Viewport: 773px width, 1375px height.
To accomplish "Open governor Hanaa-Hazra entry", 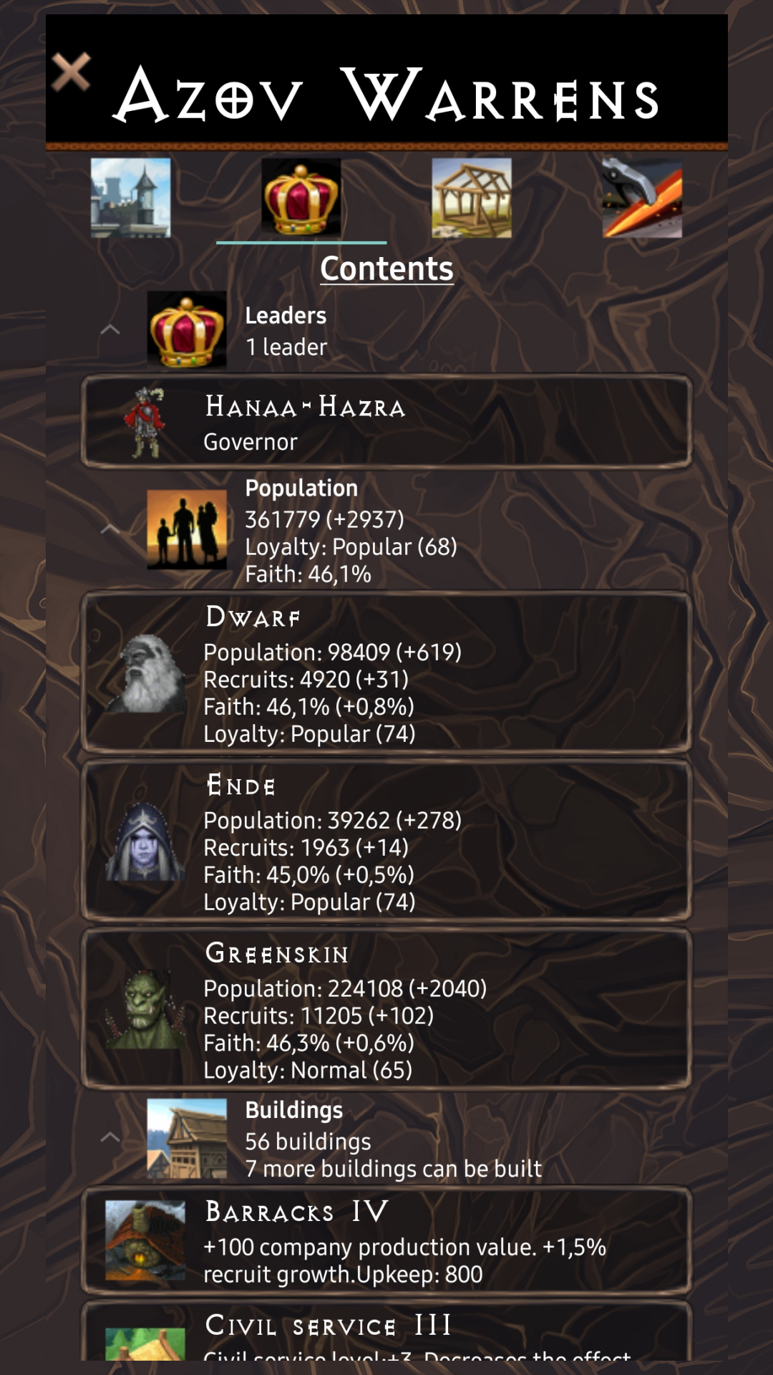I will (x=386, y=423).
